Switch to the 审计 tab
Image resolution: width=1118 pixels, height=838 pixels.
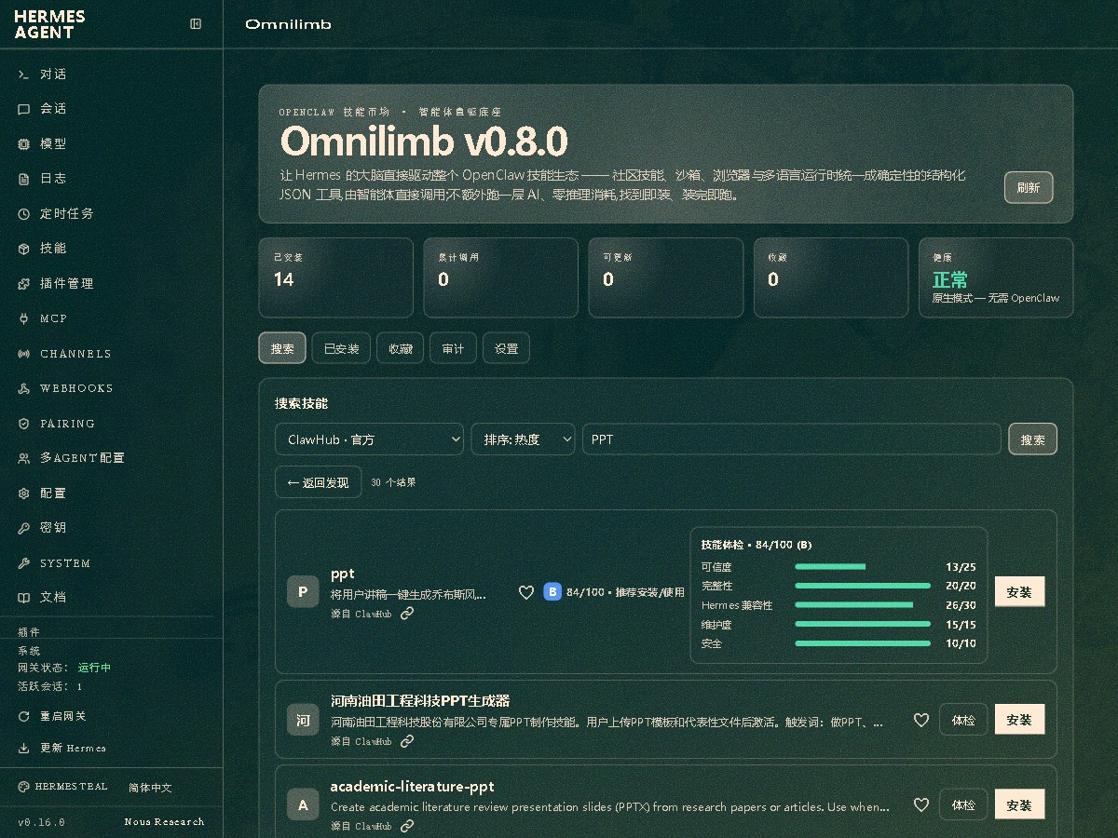(454, 348)
